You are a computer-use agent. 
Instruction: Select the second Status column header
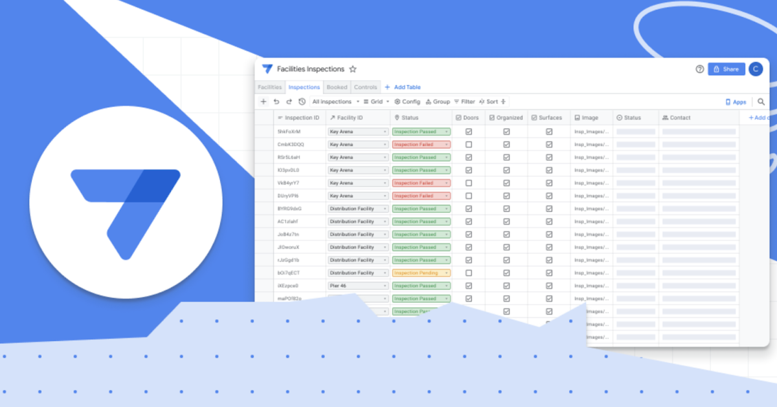(636, 118)
